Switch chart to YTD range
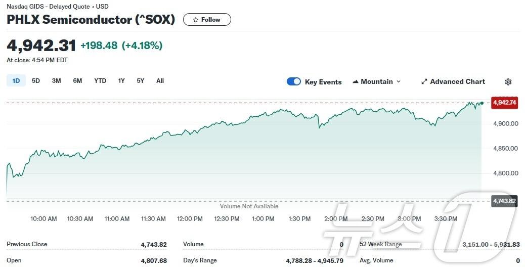Viewport: 525px width, 272px height. [x=100, y=81]
